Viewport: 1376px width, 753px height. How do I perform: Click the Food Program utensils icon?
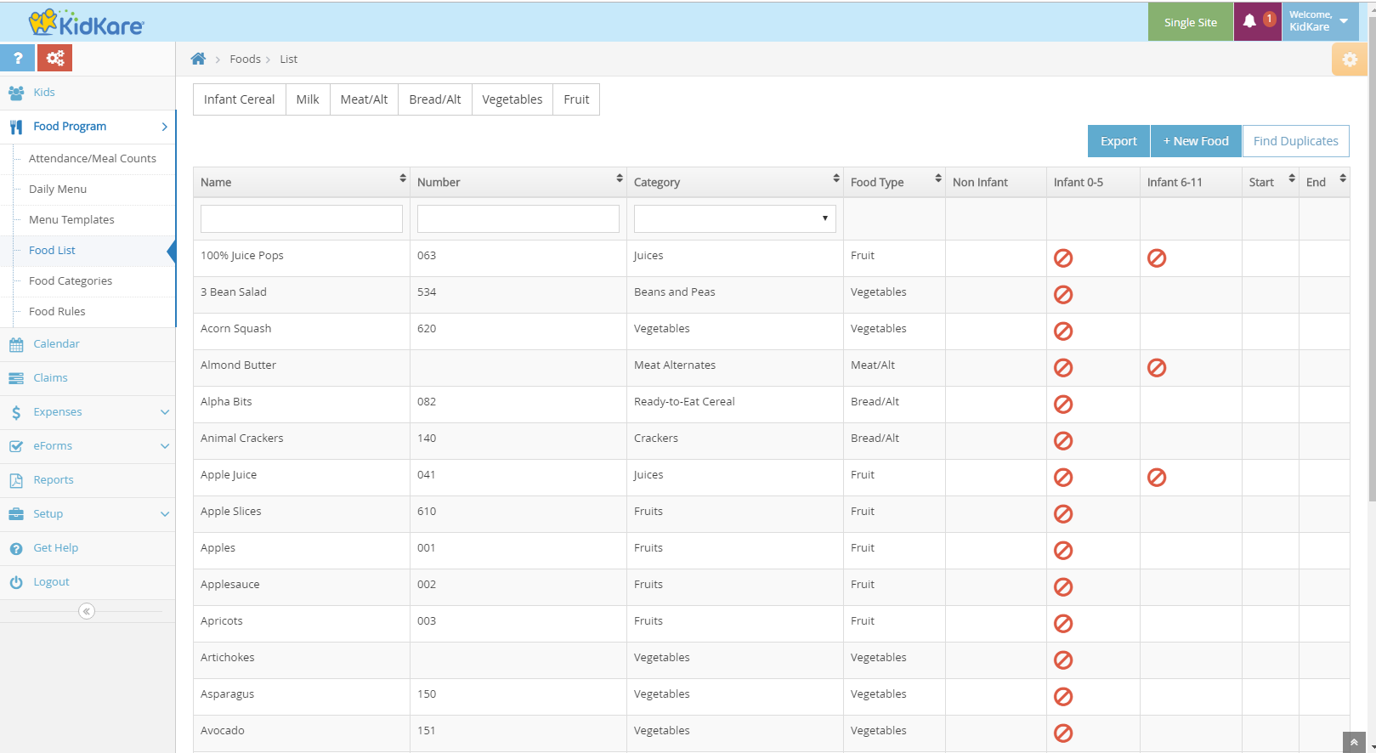(16, 127)
